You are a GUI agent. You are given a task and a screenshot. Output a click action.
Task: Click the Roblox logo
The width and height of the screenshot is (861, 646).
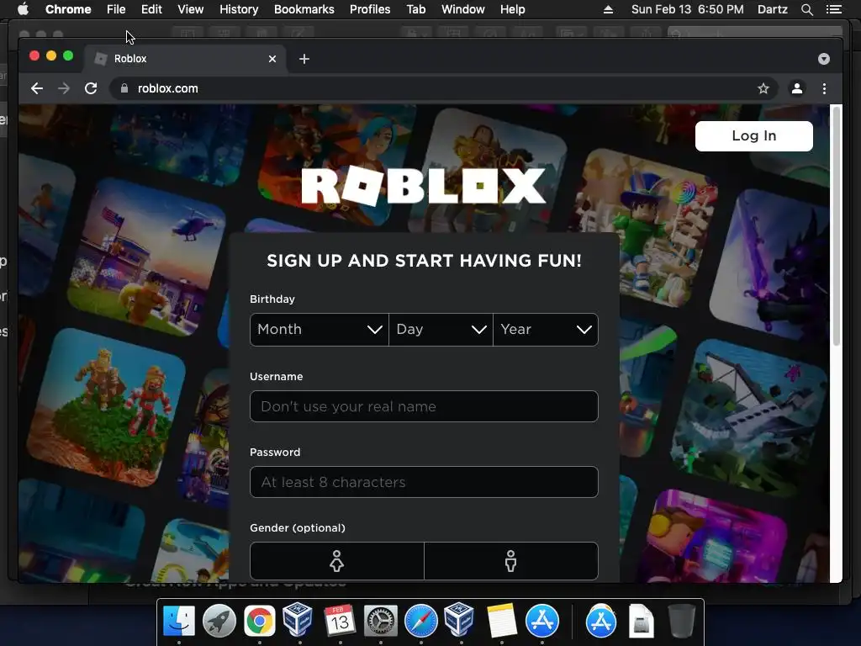[x=424, y=187]
